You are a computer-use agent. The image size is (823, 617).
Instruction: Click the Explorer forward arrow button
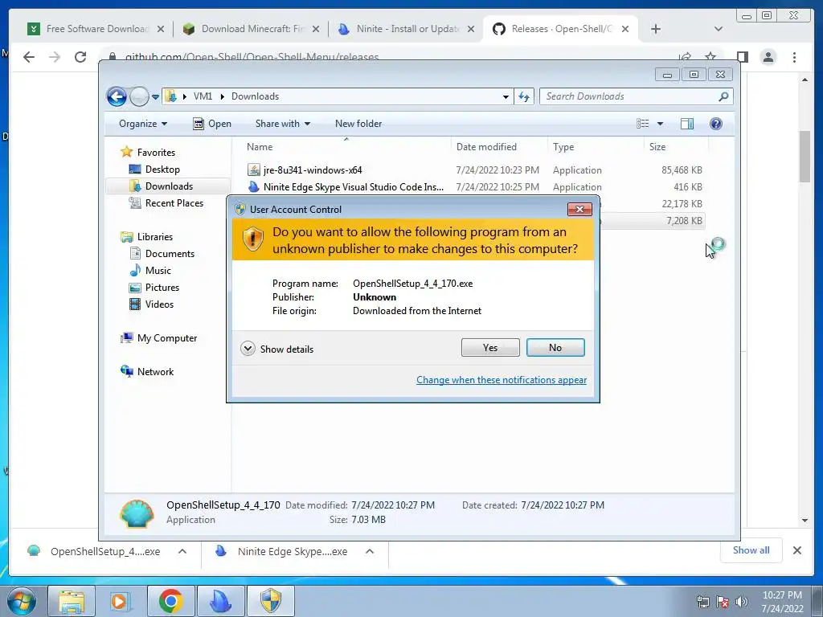[x=139, y=96]
